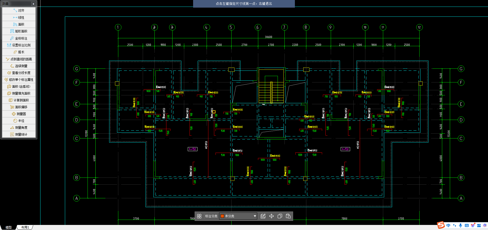Use the 测量角度 angle measurement tool
The image size is (488, 230).
pos(19,128)
